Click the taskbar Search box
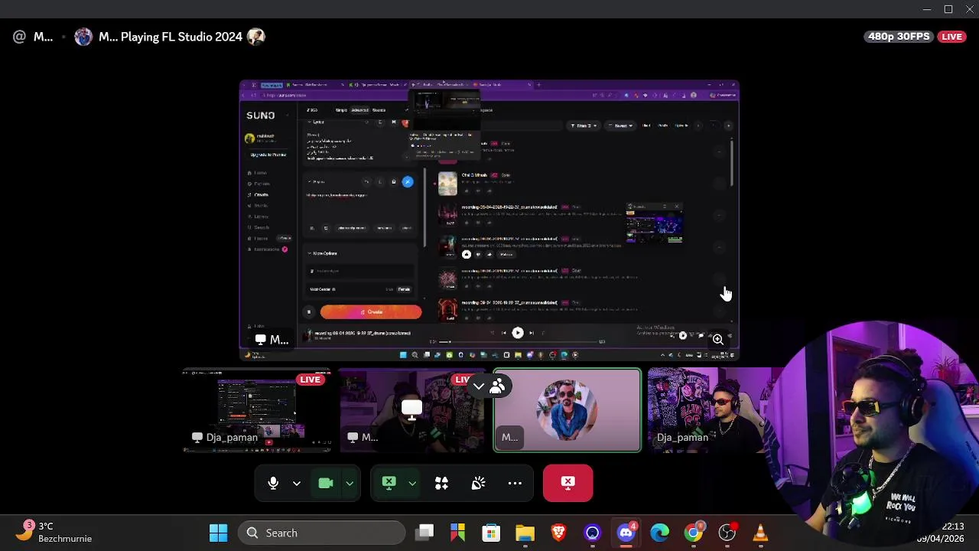The height and width of the screenshot is (551, 979). click(x=321, y=533)
